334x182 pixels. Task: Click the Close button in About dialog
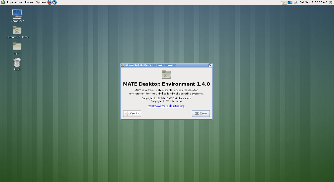click(201, 114)
